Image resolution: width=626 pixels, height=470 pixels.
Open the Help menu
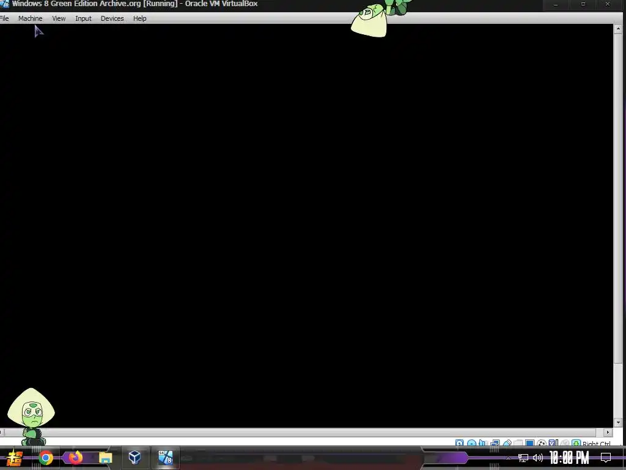click(140, 18)
